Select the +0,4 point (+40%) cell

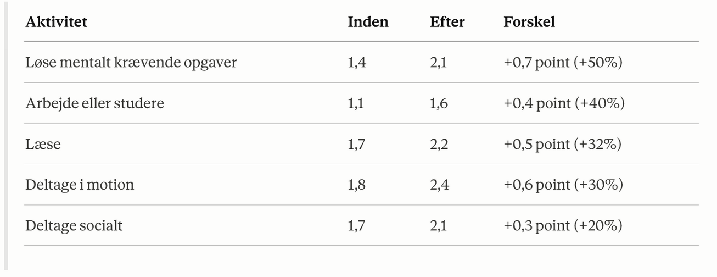(564, 103)
